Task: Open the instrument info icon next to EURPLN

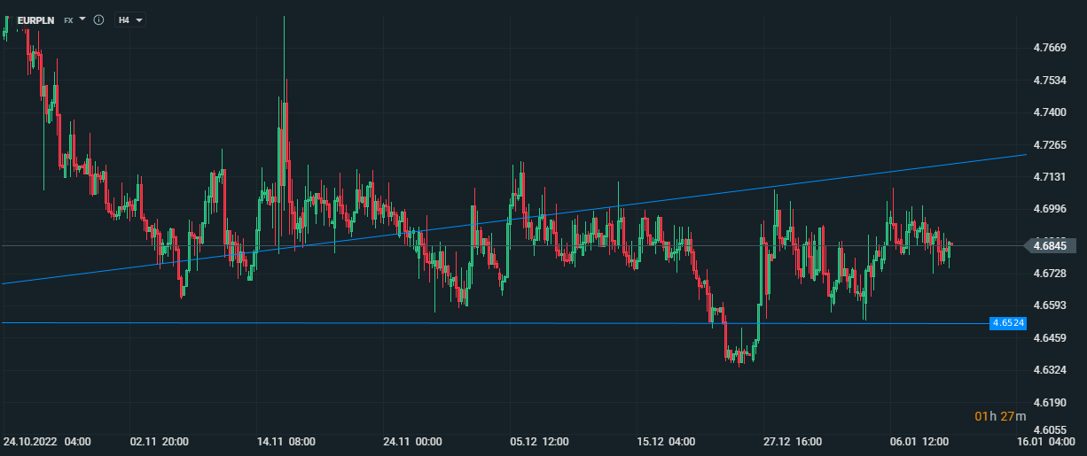Action: click(98, 19)
